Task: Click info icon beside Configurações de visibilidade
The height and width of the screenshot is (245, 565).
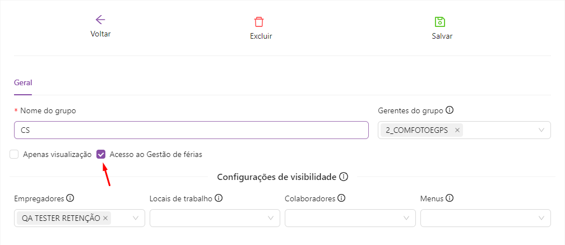Action: pyautogui.click(x=344, y=177)
